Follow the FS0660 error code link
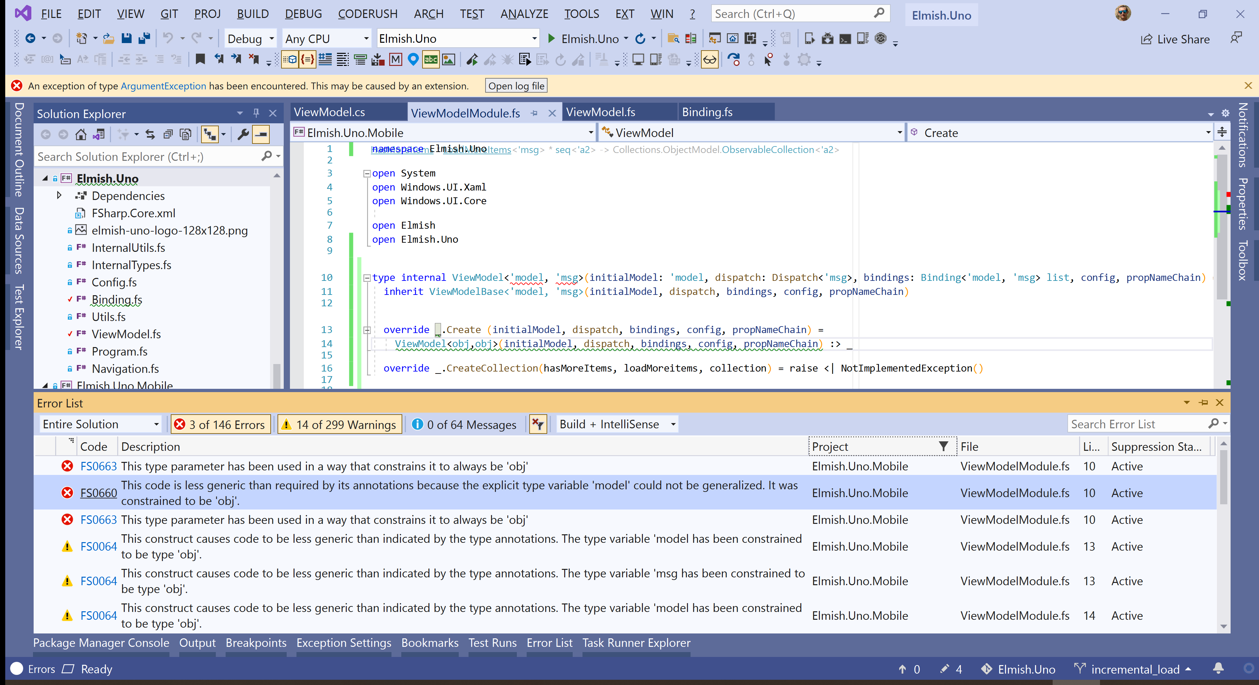Viewport: 1259px width, 685px height. tap(98, 493)
